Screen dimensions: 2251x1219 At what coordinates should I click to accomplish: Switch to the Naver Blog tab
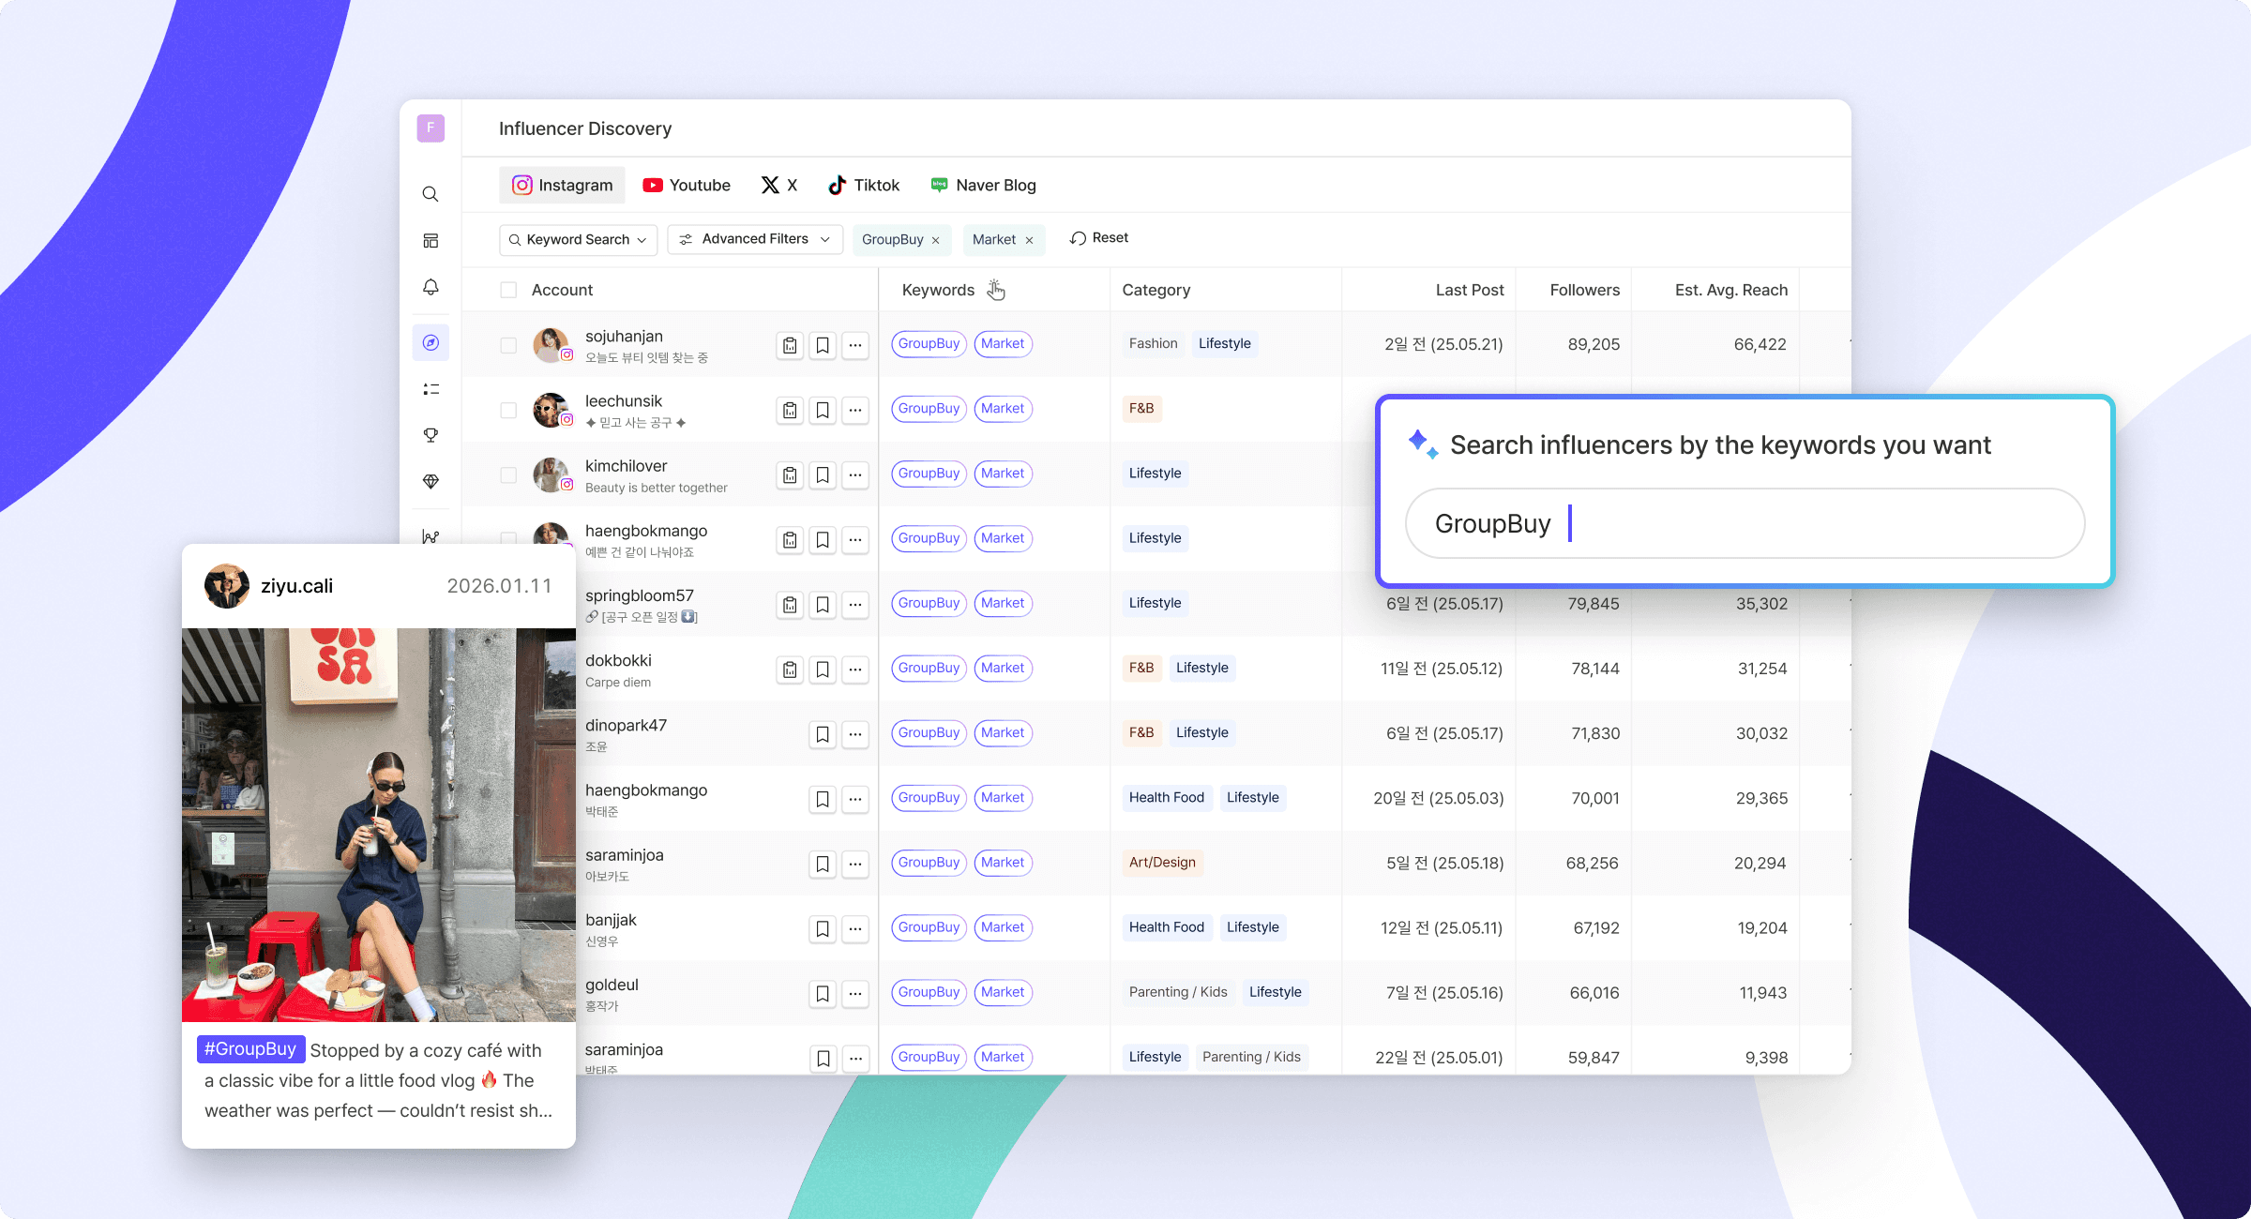pos(983,185)
